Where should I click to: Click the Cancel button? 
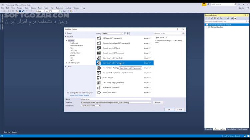pos(180,109)
